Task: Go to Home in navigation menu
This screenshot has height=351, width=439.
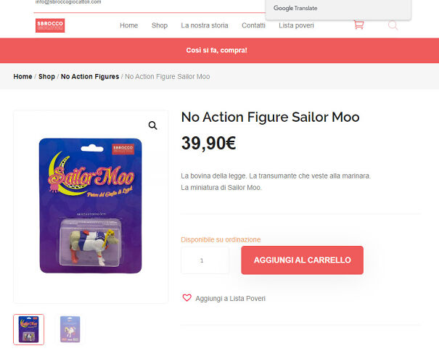Action: coord(128,25)
